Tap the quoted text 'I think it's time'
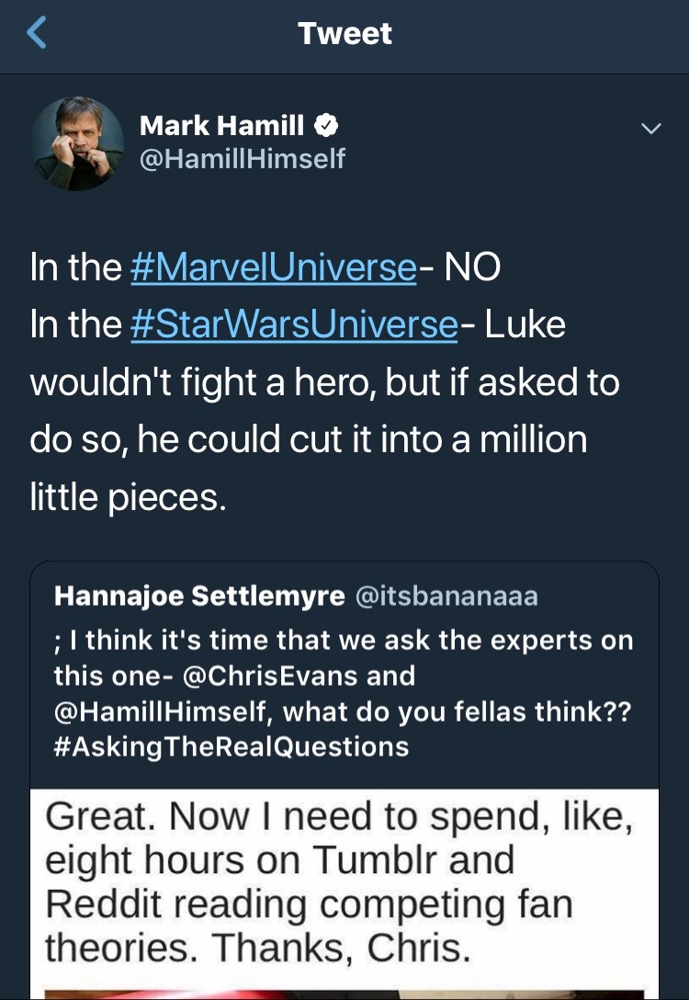The width and height of the screenshot is (689, 1000). pos(184,641)
